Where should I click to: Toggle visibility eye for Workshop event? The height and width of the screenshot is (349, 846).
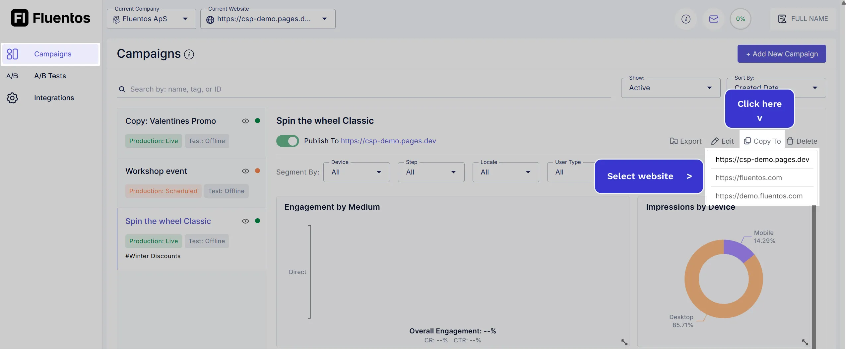tap(245, 171)
